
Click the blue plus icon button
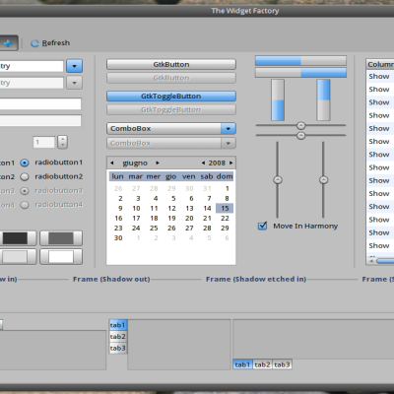(9, 43)
